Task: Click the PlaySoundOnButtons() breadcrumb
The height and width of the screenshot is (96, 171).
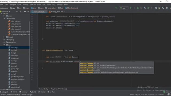Action: pyautogui.click(x=59, y=89)
